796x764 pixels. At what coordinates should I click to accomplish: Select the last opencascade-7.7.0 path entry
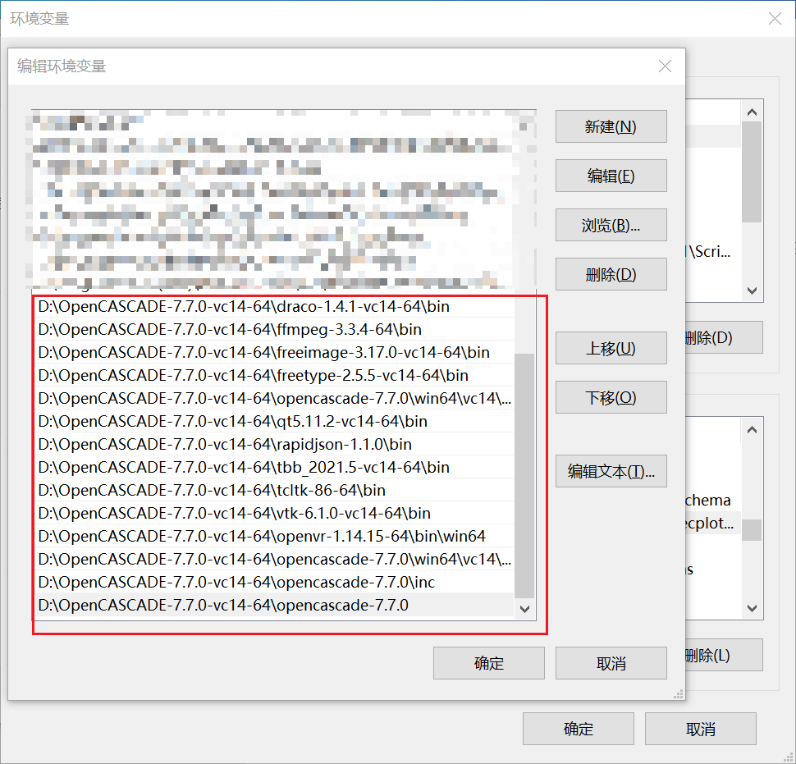[246, 604]
